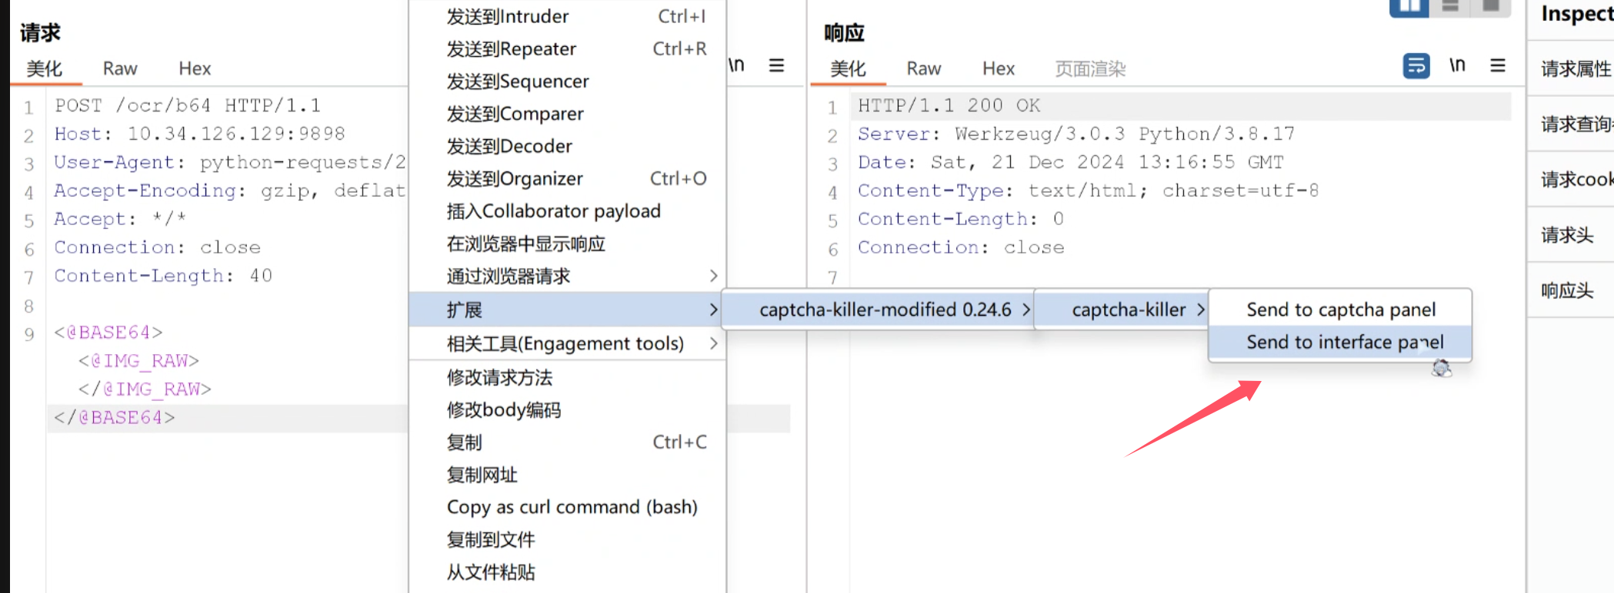Select 复制网址 menu entry
Image resolution: width=1614 pixels, height=593 pixels.
(x=568, y=475)
